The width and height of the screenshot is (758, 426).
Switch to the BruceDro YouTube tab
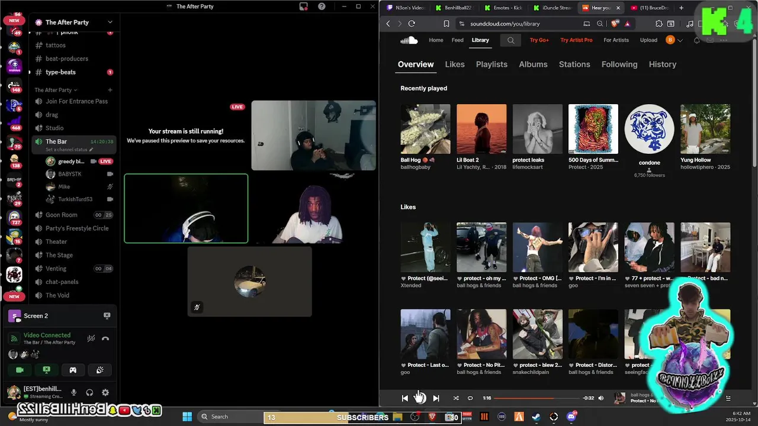pos(650,8)
